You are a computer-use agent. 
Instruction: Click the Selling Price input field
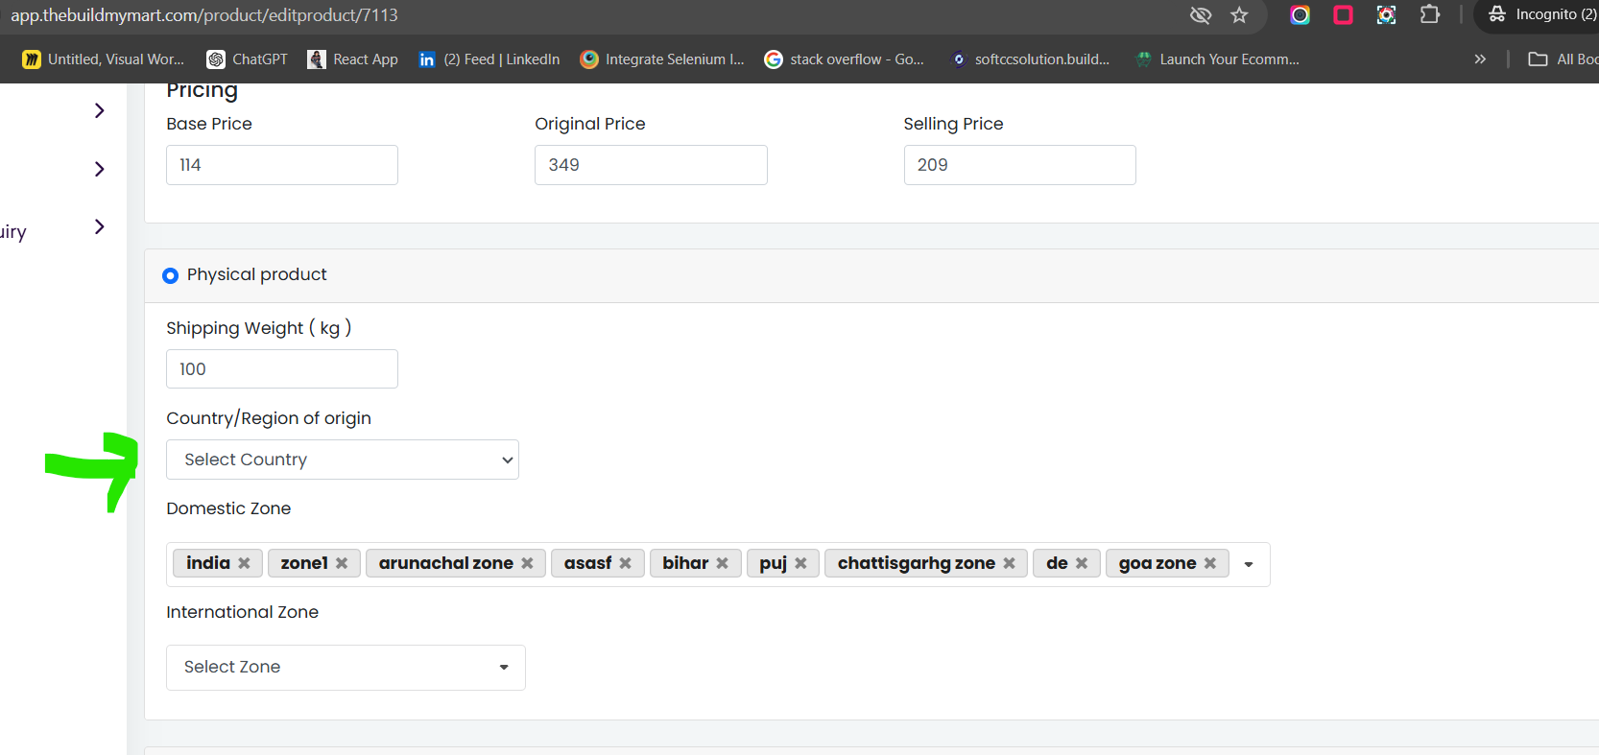tap(1019, 165)
